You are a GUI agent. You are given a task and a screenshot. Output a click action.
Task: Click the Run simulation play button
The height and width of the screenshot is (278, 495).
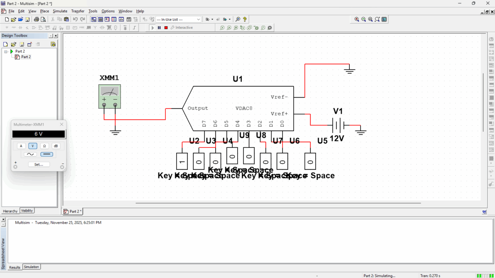(153, 28)
